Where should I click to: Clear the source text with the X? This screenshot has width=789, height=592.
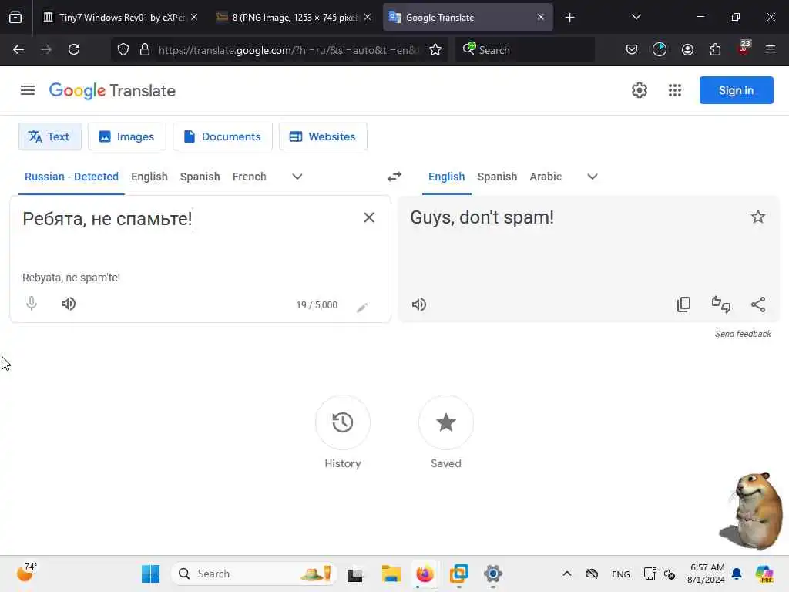(369, 217)
